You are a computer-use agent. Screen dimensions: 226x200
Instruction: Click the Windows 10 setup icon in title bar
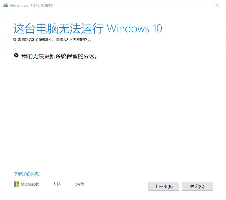point(5,5)
